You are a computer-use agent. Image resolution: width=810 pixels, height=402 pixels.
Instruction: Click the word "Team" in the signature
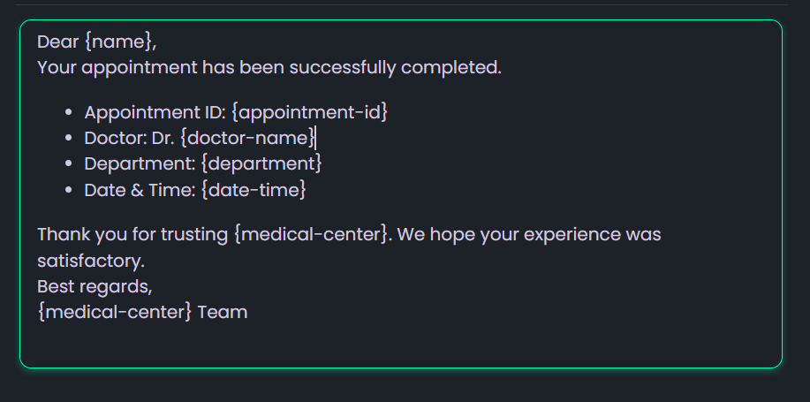(223, 312)
